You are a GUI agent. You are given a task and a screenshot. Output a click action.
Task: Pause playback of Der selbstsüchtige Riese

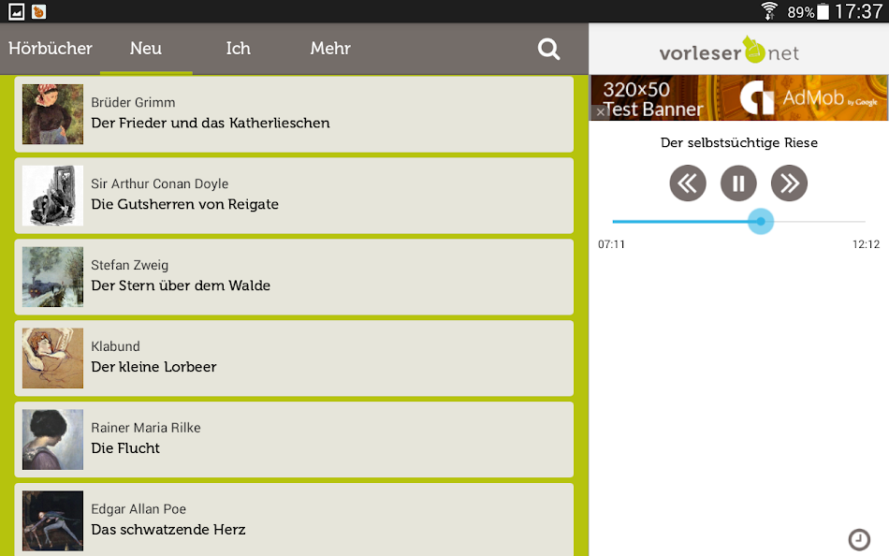738,183
